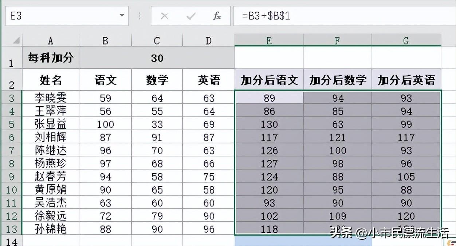Click 刘相辉's 数学 score 91
The image size is (456, 246).
157,137
